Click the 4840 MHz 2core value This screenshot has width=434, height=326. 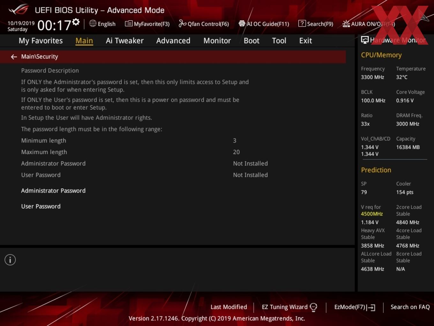tap(408, 222)
